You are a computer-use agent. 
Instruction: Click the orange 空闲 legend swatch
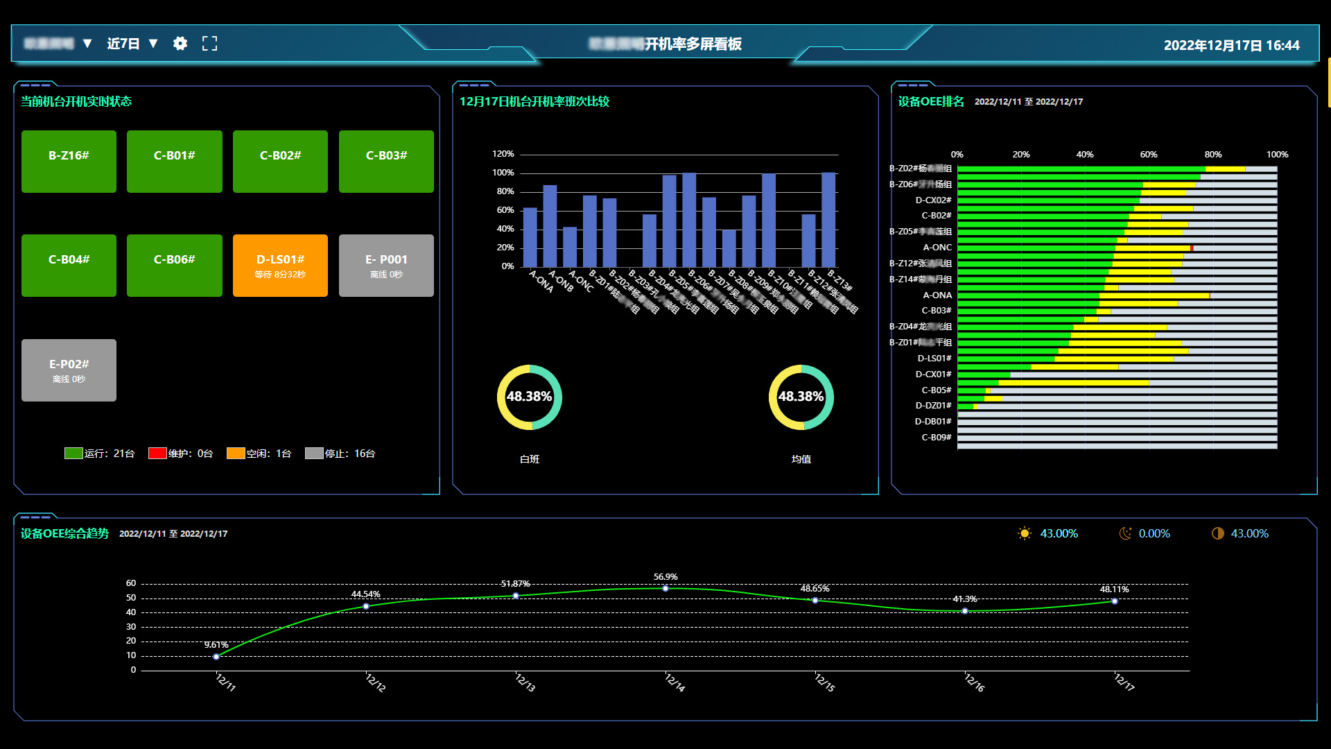(236, 454)
